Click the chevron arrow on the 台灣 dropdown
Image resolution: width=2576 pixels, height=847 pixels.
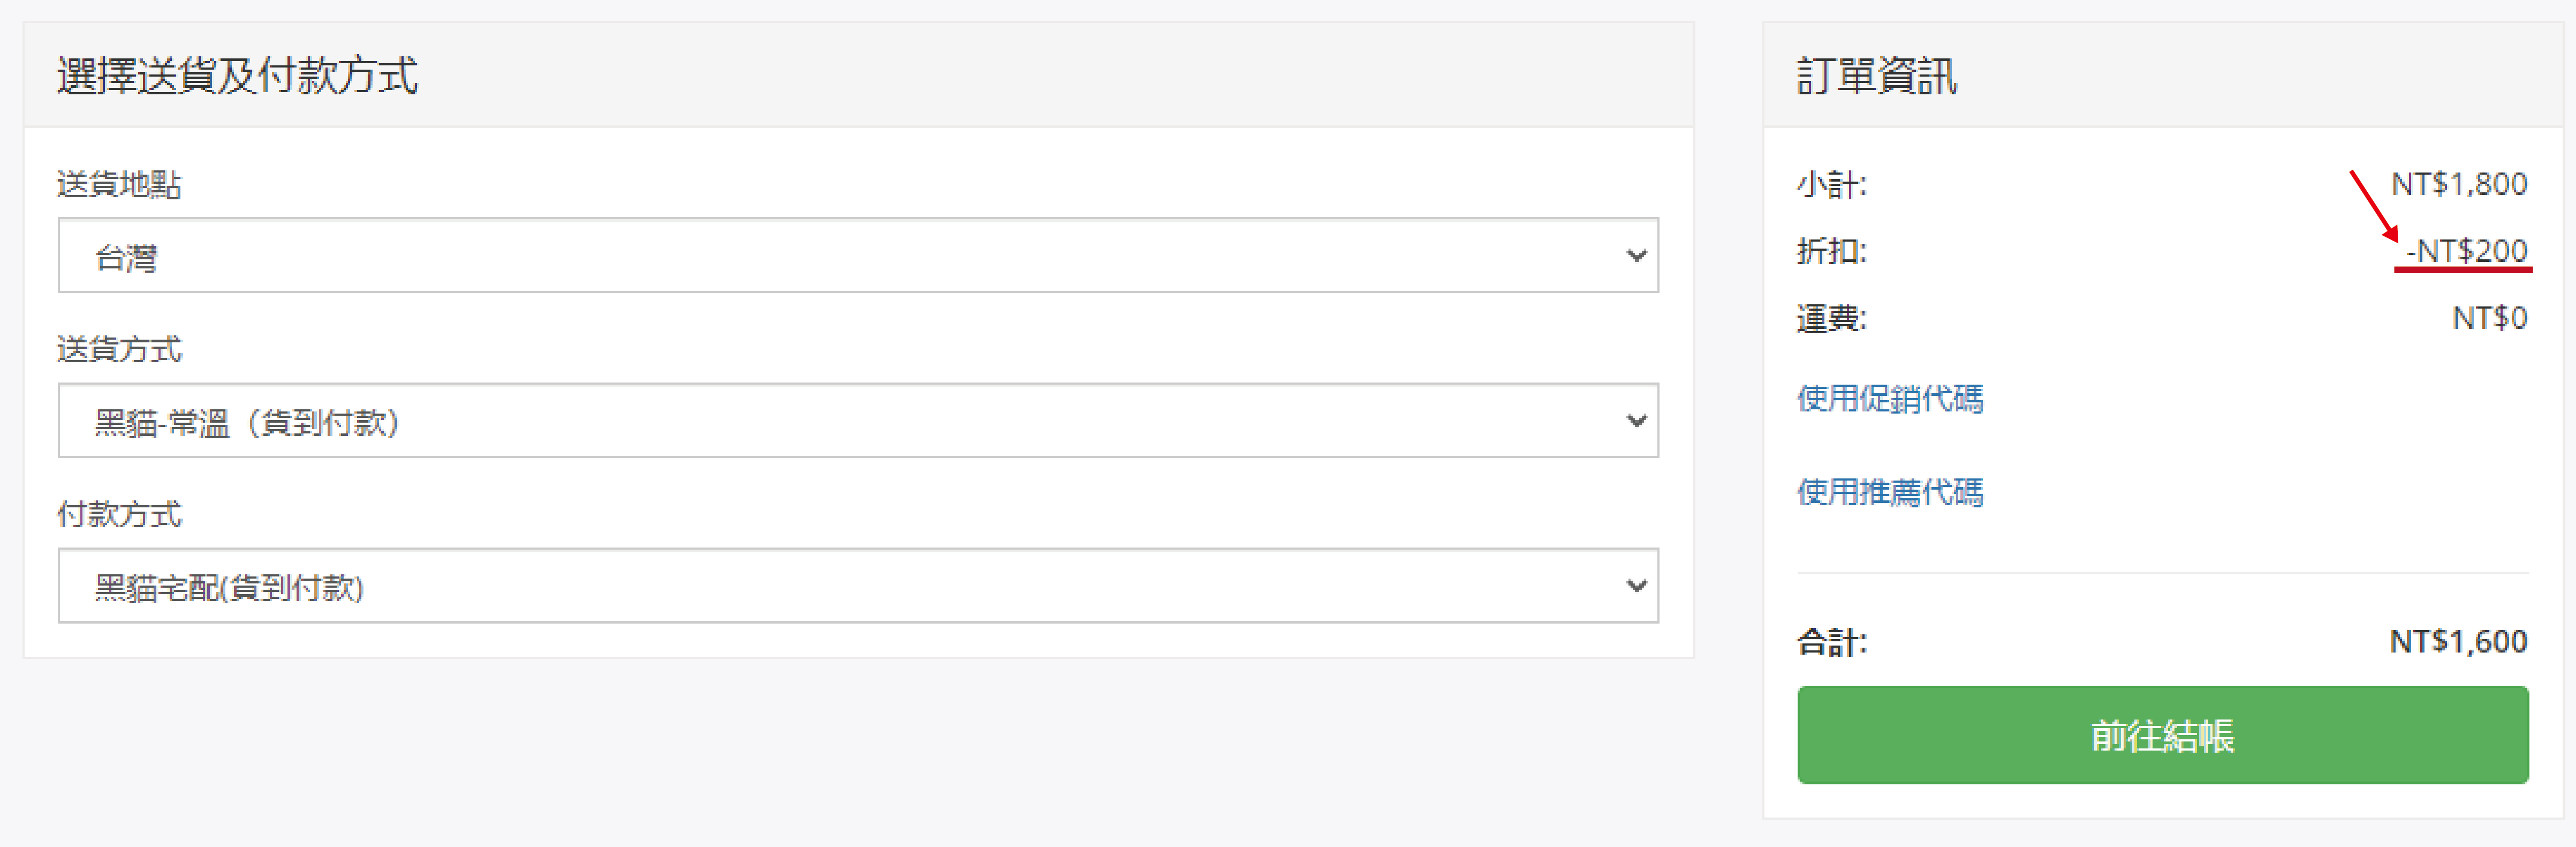click(x=1636, y=256)
